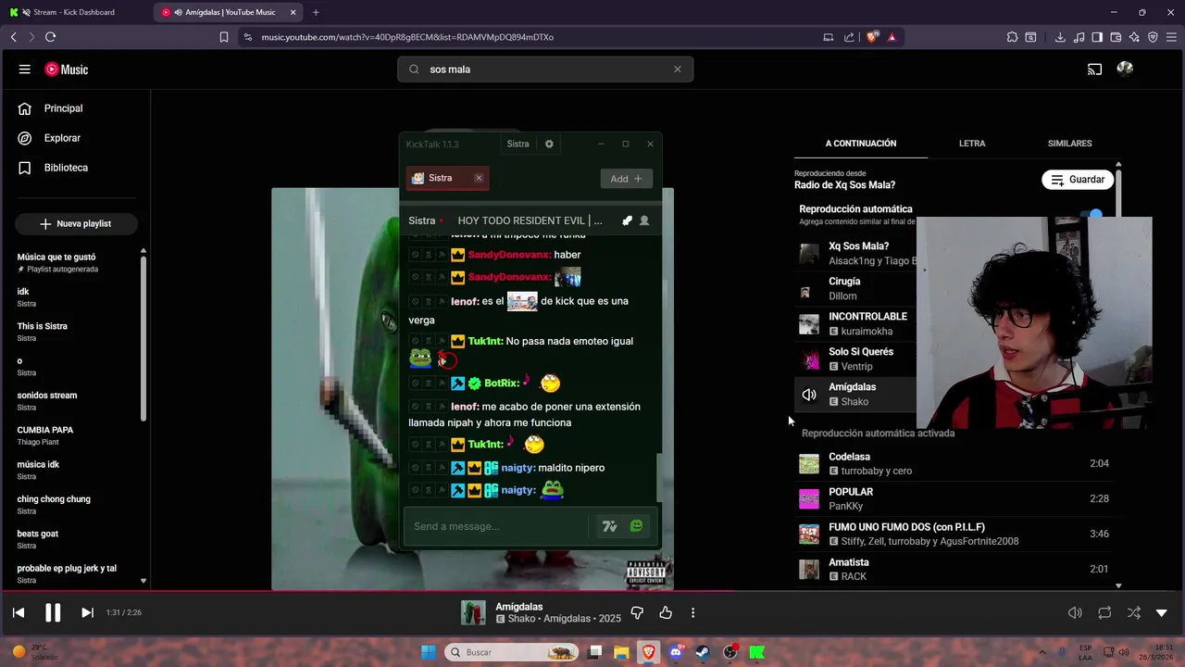Skip to next track
The height and width of the screenshot is (667, 1185).
87,612
